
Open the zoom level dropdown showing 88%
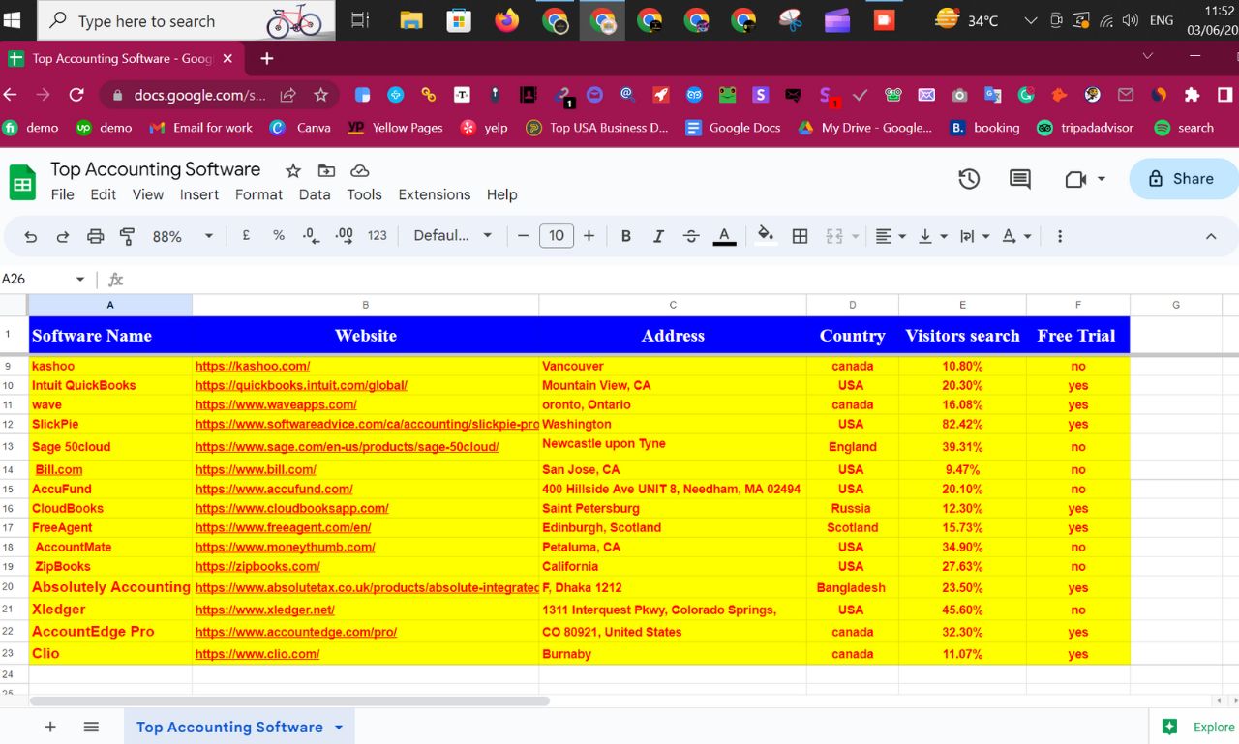click(x=180, y=235)
